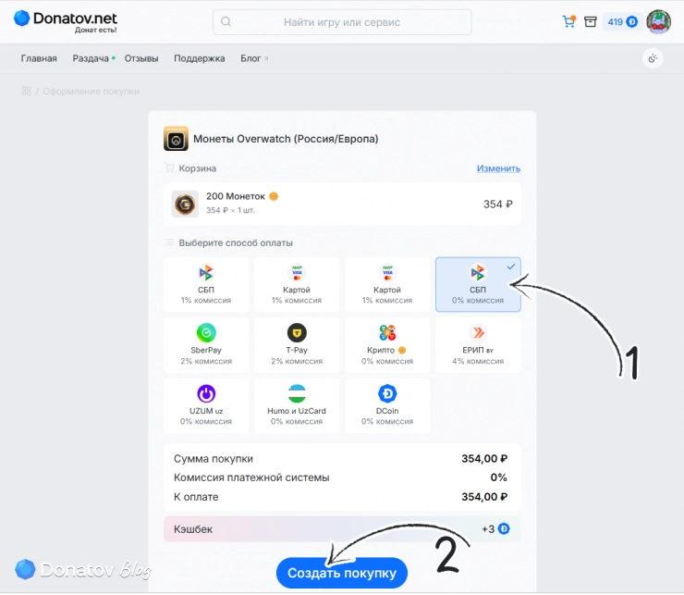684x595 pixels.
Task: Open the orders archive box icon
Action: tap(591, 21)
